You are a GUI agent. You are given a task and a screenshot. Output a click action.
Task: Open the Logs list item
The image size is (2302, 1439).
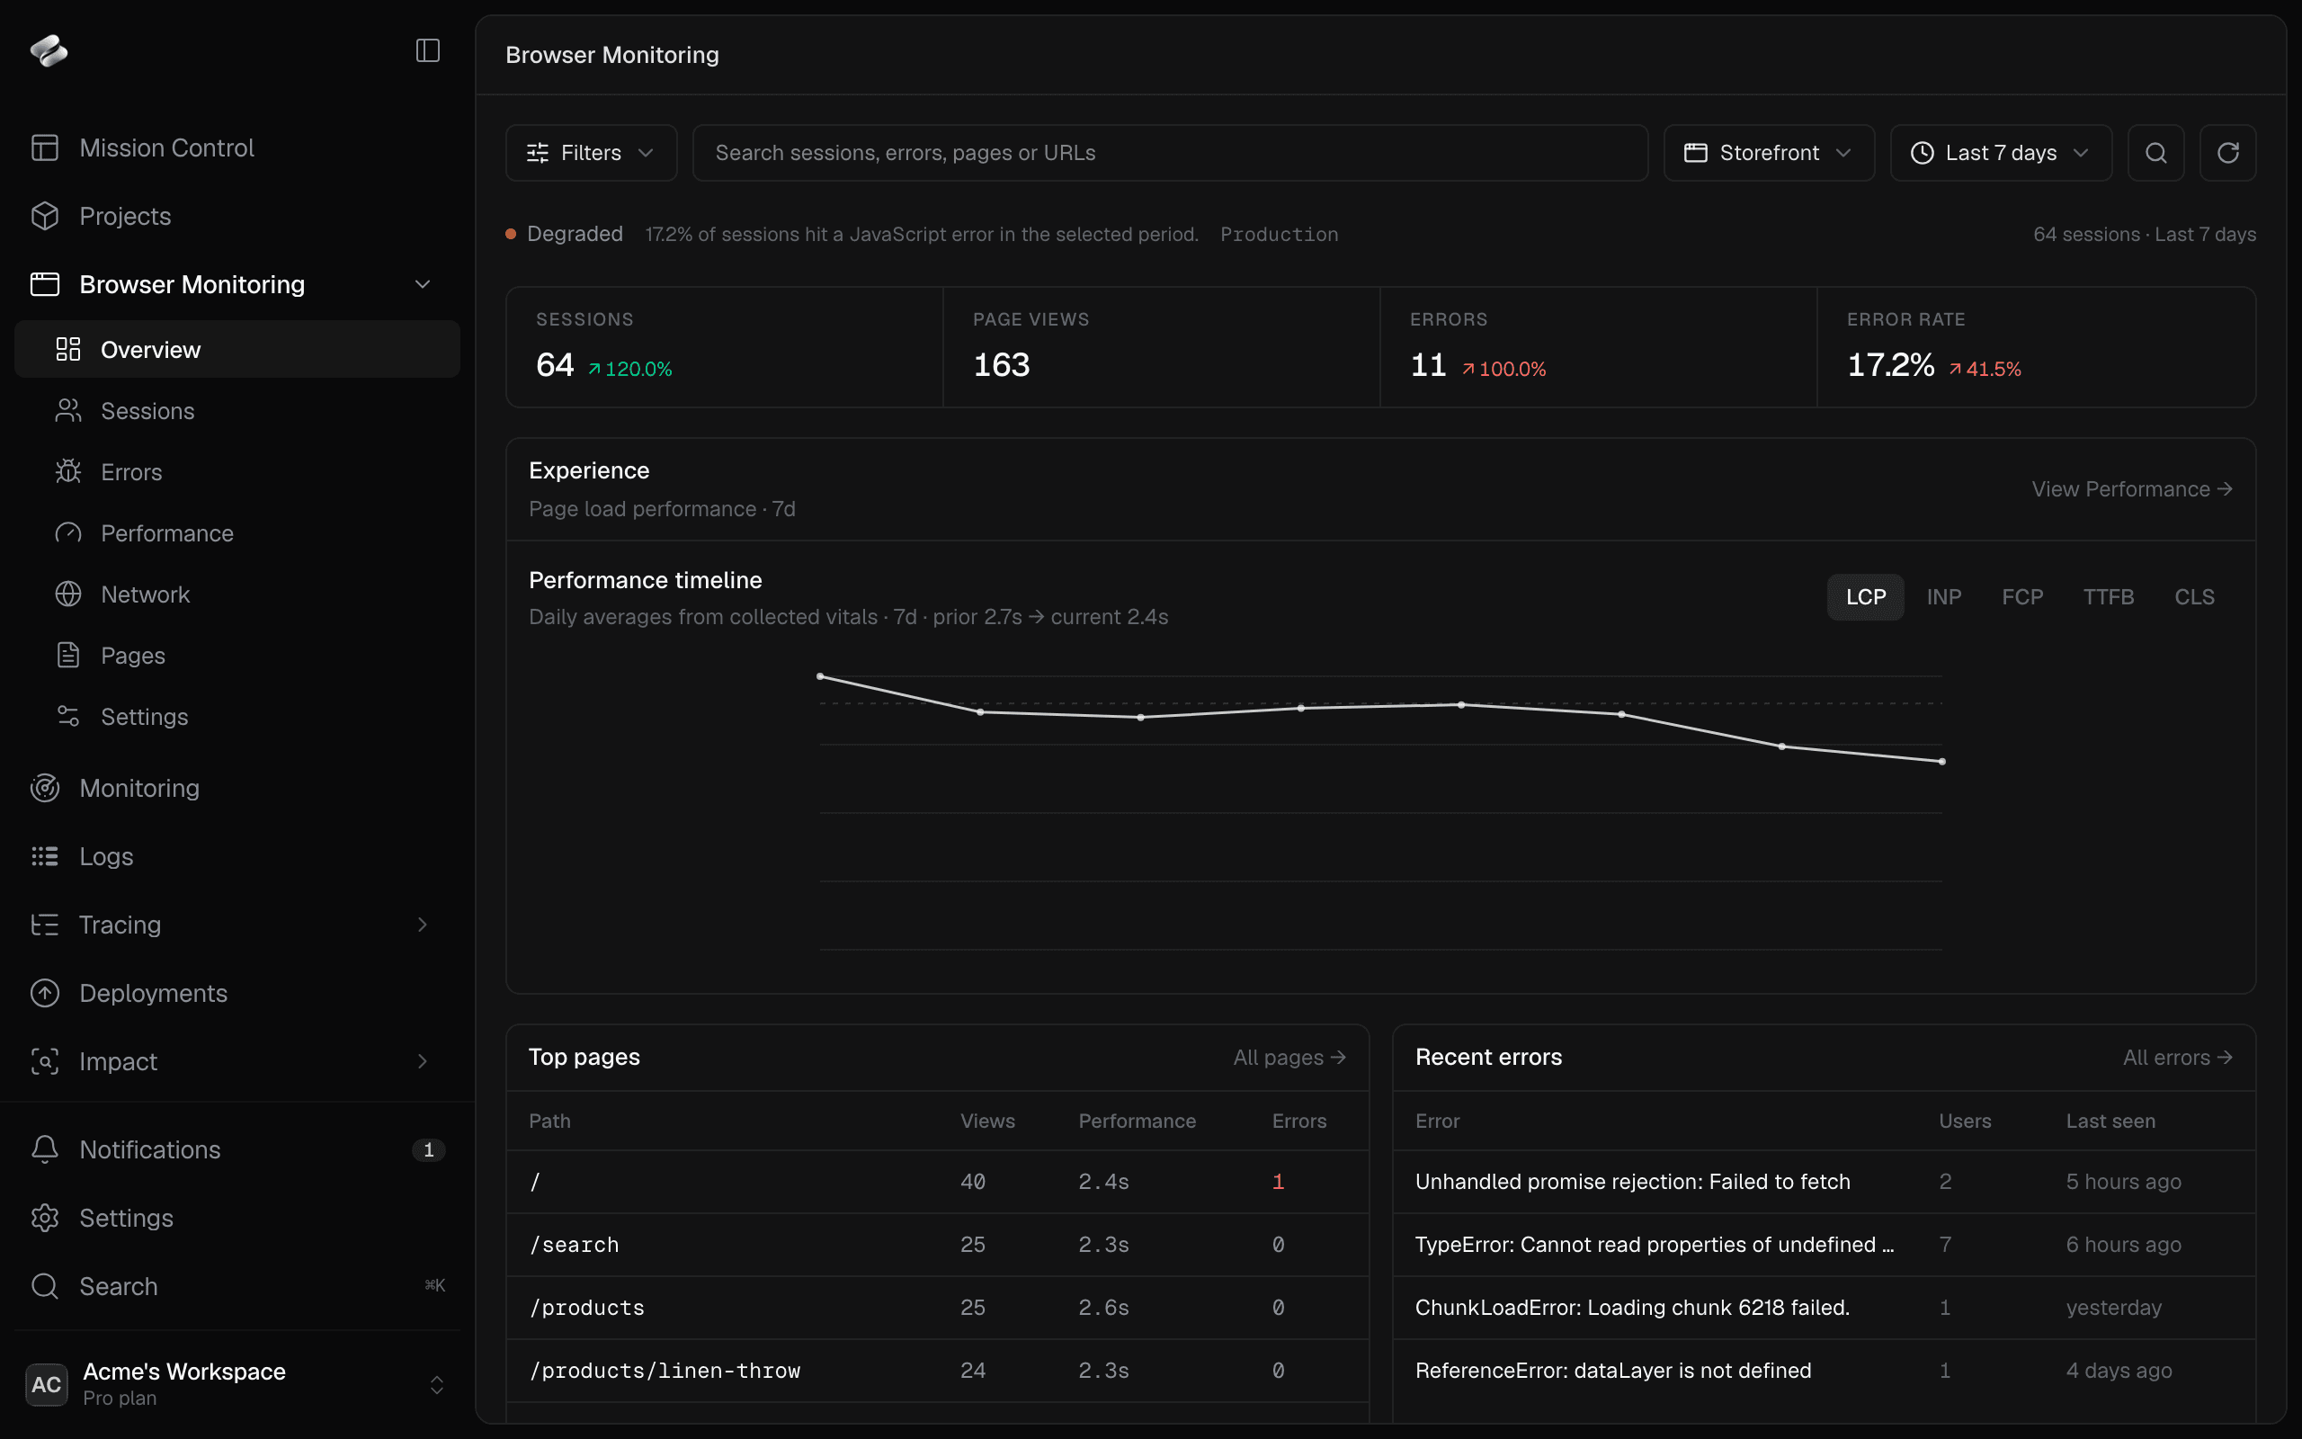tap(236, 855)
